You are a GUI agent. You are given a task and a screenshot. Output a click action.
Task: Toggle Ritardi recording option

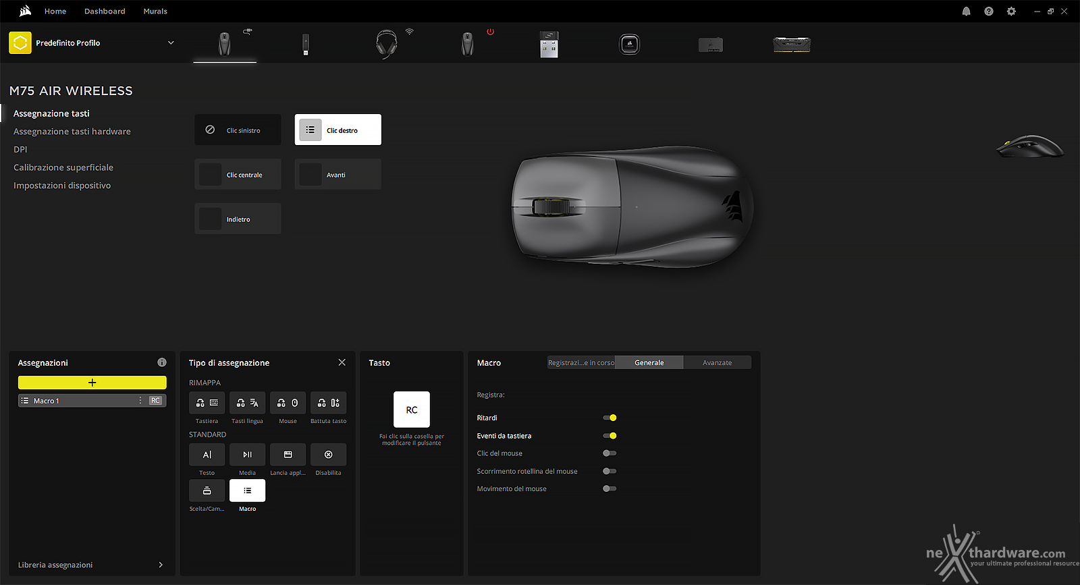pyautogui.click(x=610, y=418)
